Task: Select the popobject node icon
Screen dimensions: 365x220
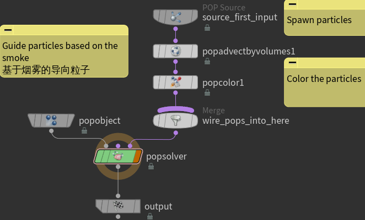Action: 51,119
